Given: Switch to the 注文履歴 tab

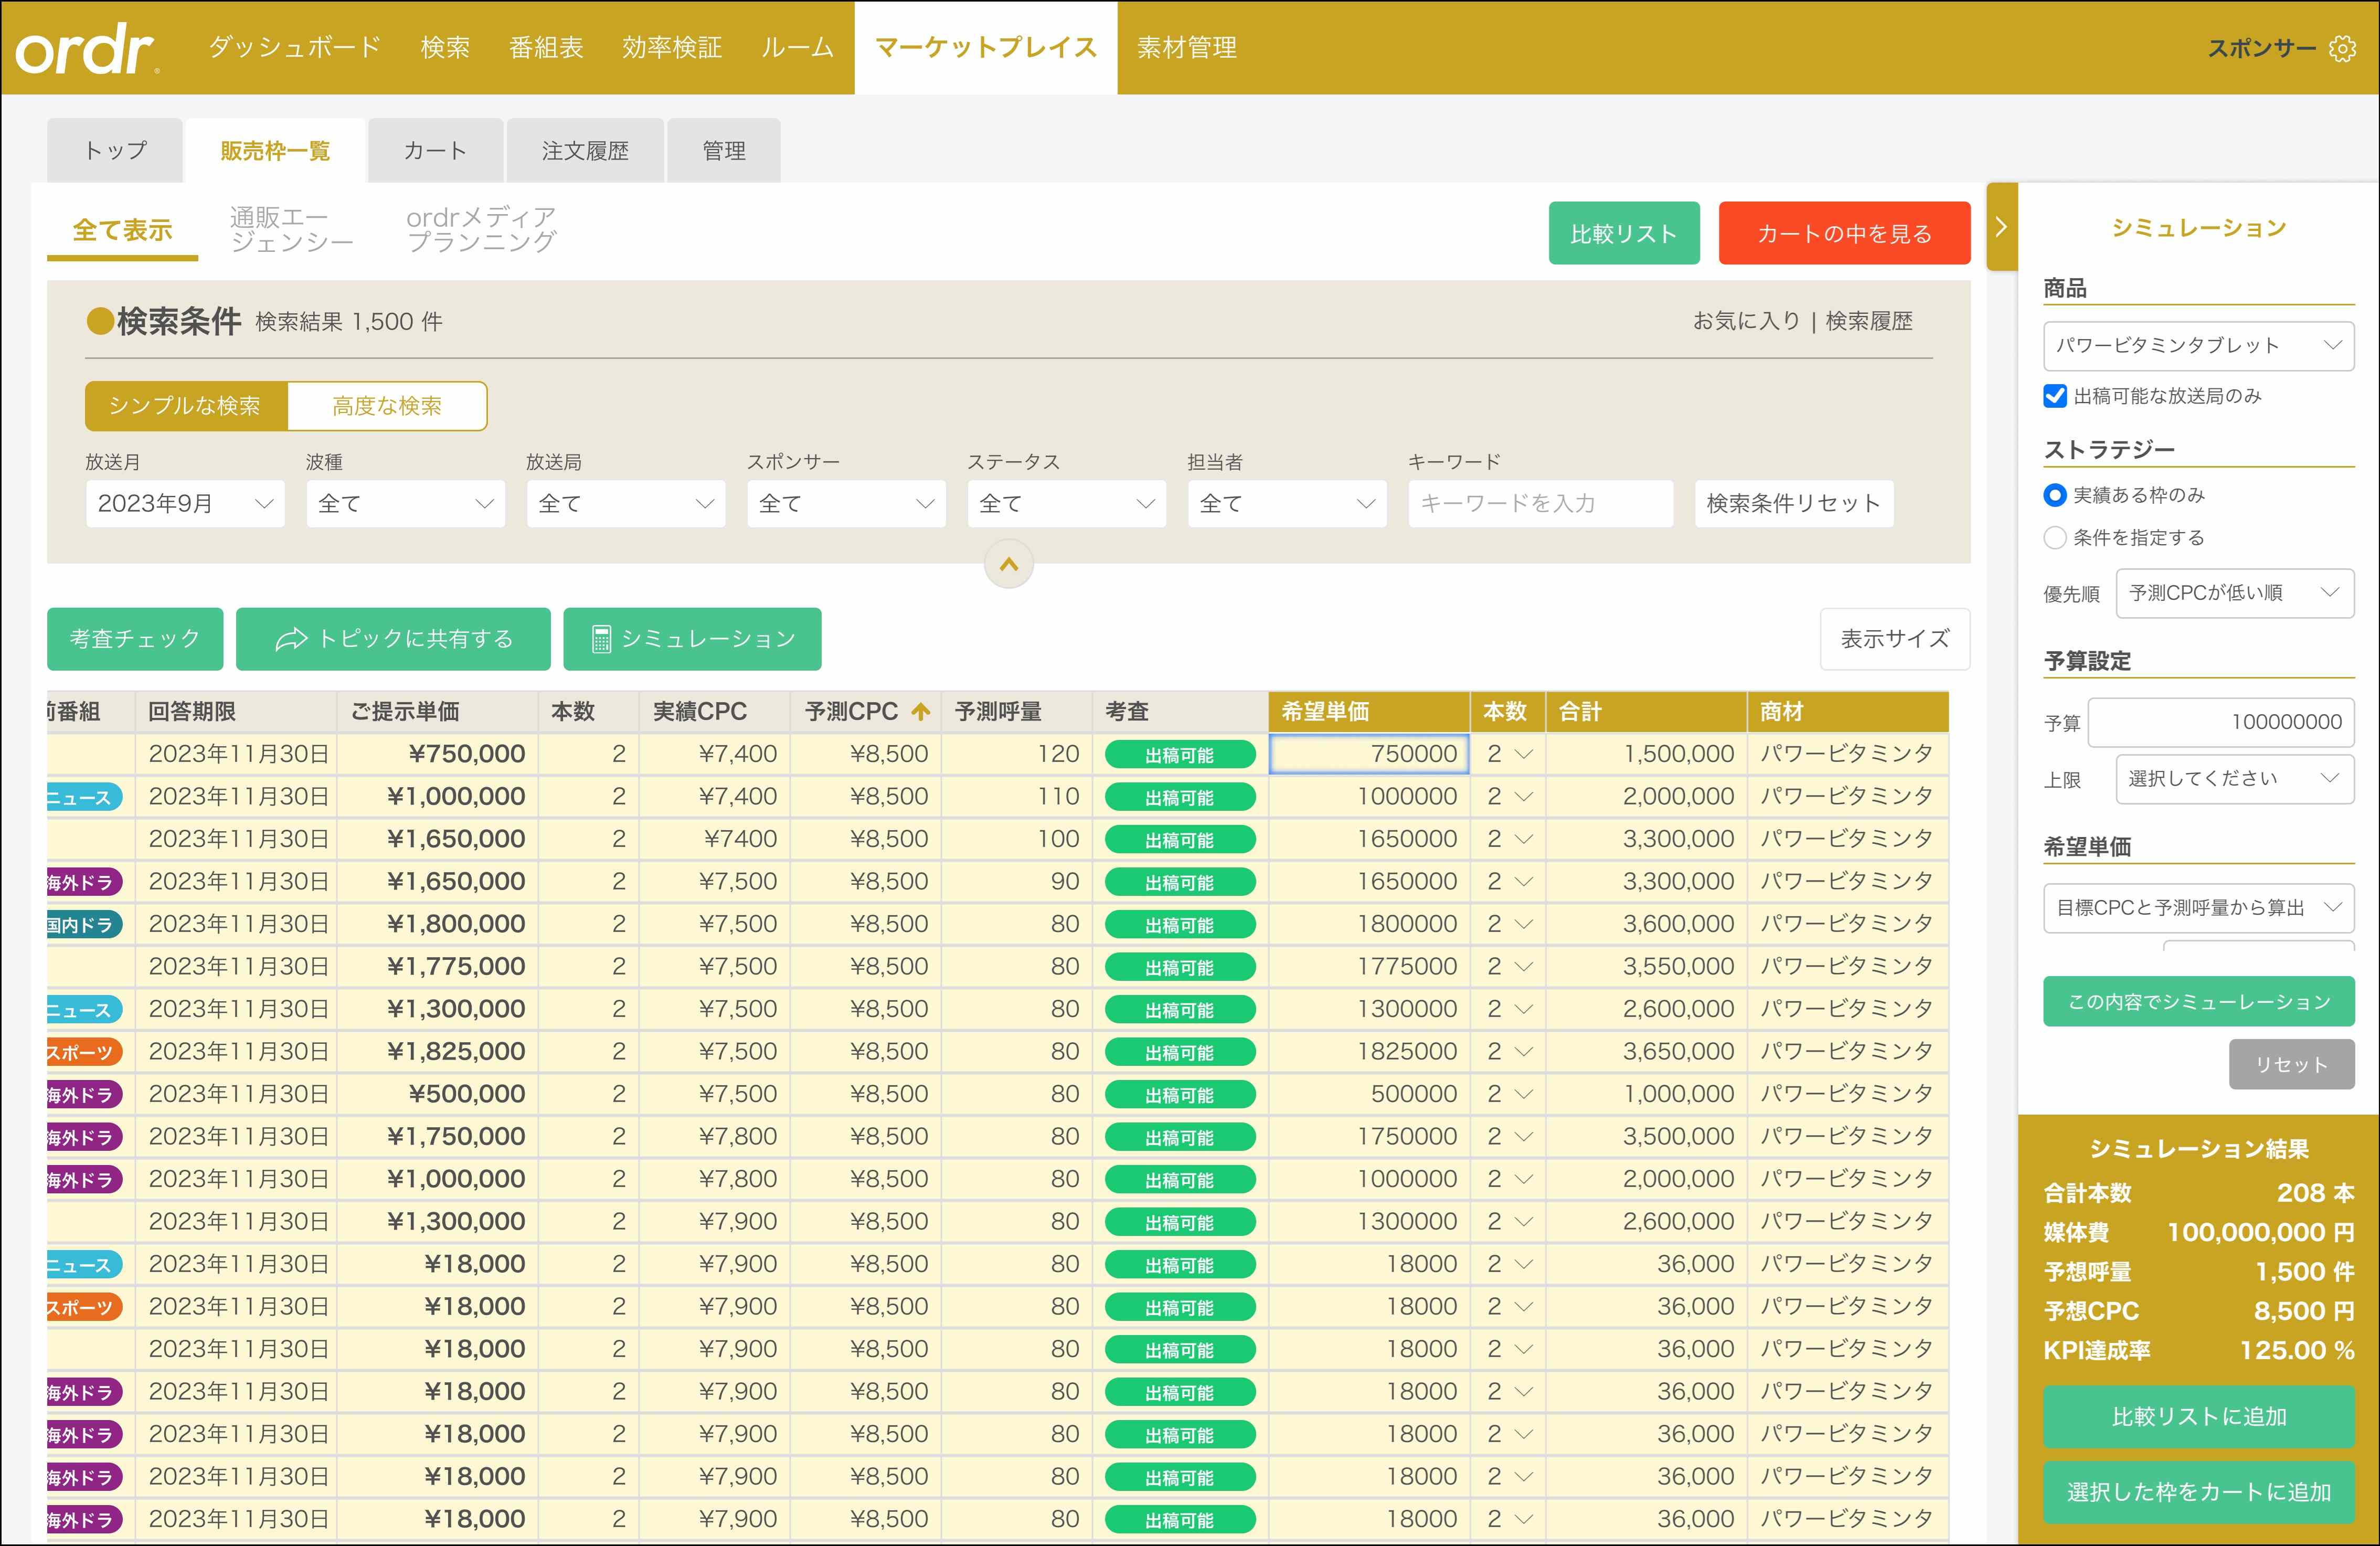Looking at the screenshot, I should click(585, 151).
